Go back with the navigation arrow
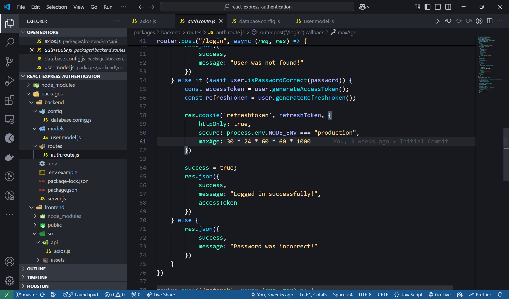The image size is (509, 299). 141,7
